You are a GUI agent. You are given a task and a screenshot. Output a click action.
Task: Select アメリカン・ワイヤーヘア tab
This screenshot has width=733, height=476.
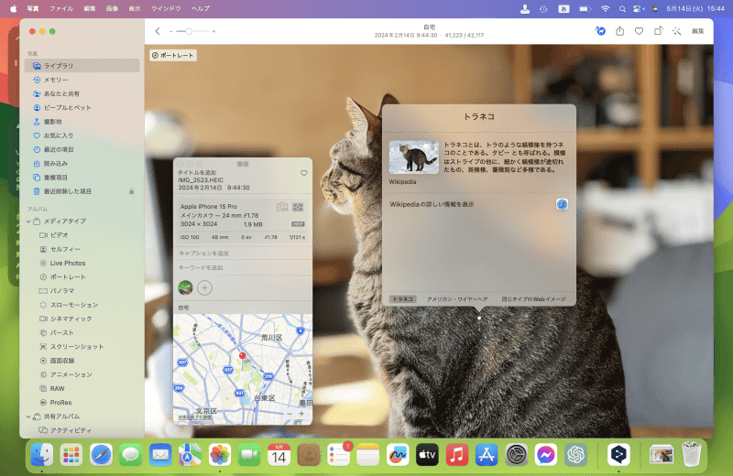(457, 299)
